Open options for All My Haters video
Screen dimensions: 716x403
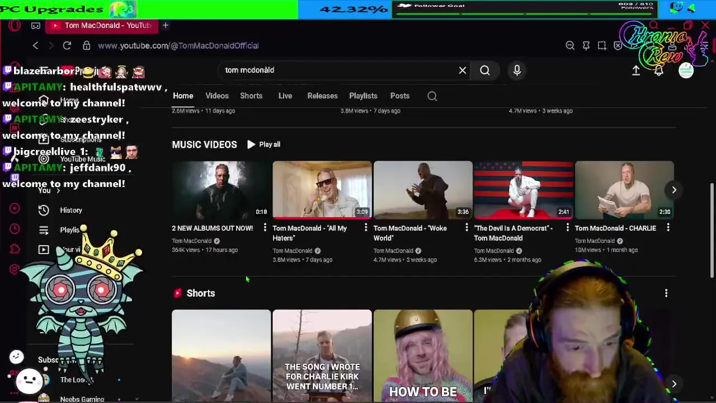click(x=366, y=228)
